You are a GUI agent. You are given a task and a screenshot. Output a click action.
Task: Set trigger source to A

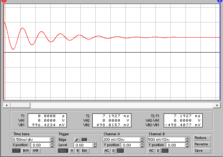[x=72, y=151]
